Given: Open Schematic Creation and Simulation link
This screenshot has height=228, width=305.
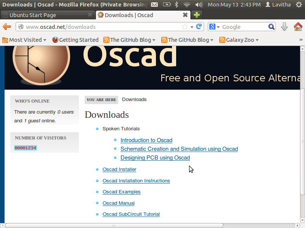Looking at the screenshot, I should [179, 149].
